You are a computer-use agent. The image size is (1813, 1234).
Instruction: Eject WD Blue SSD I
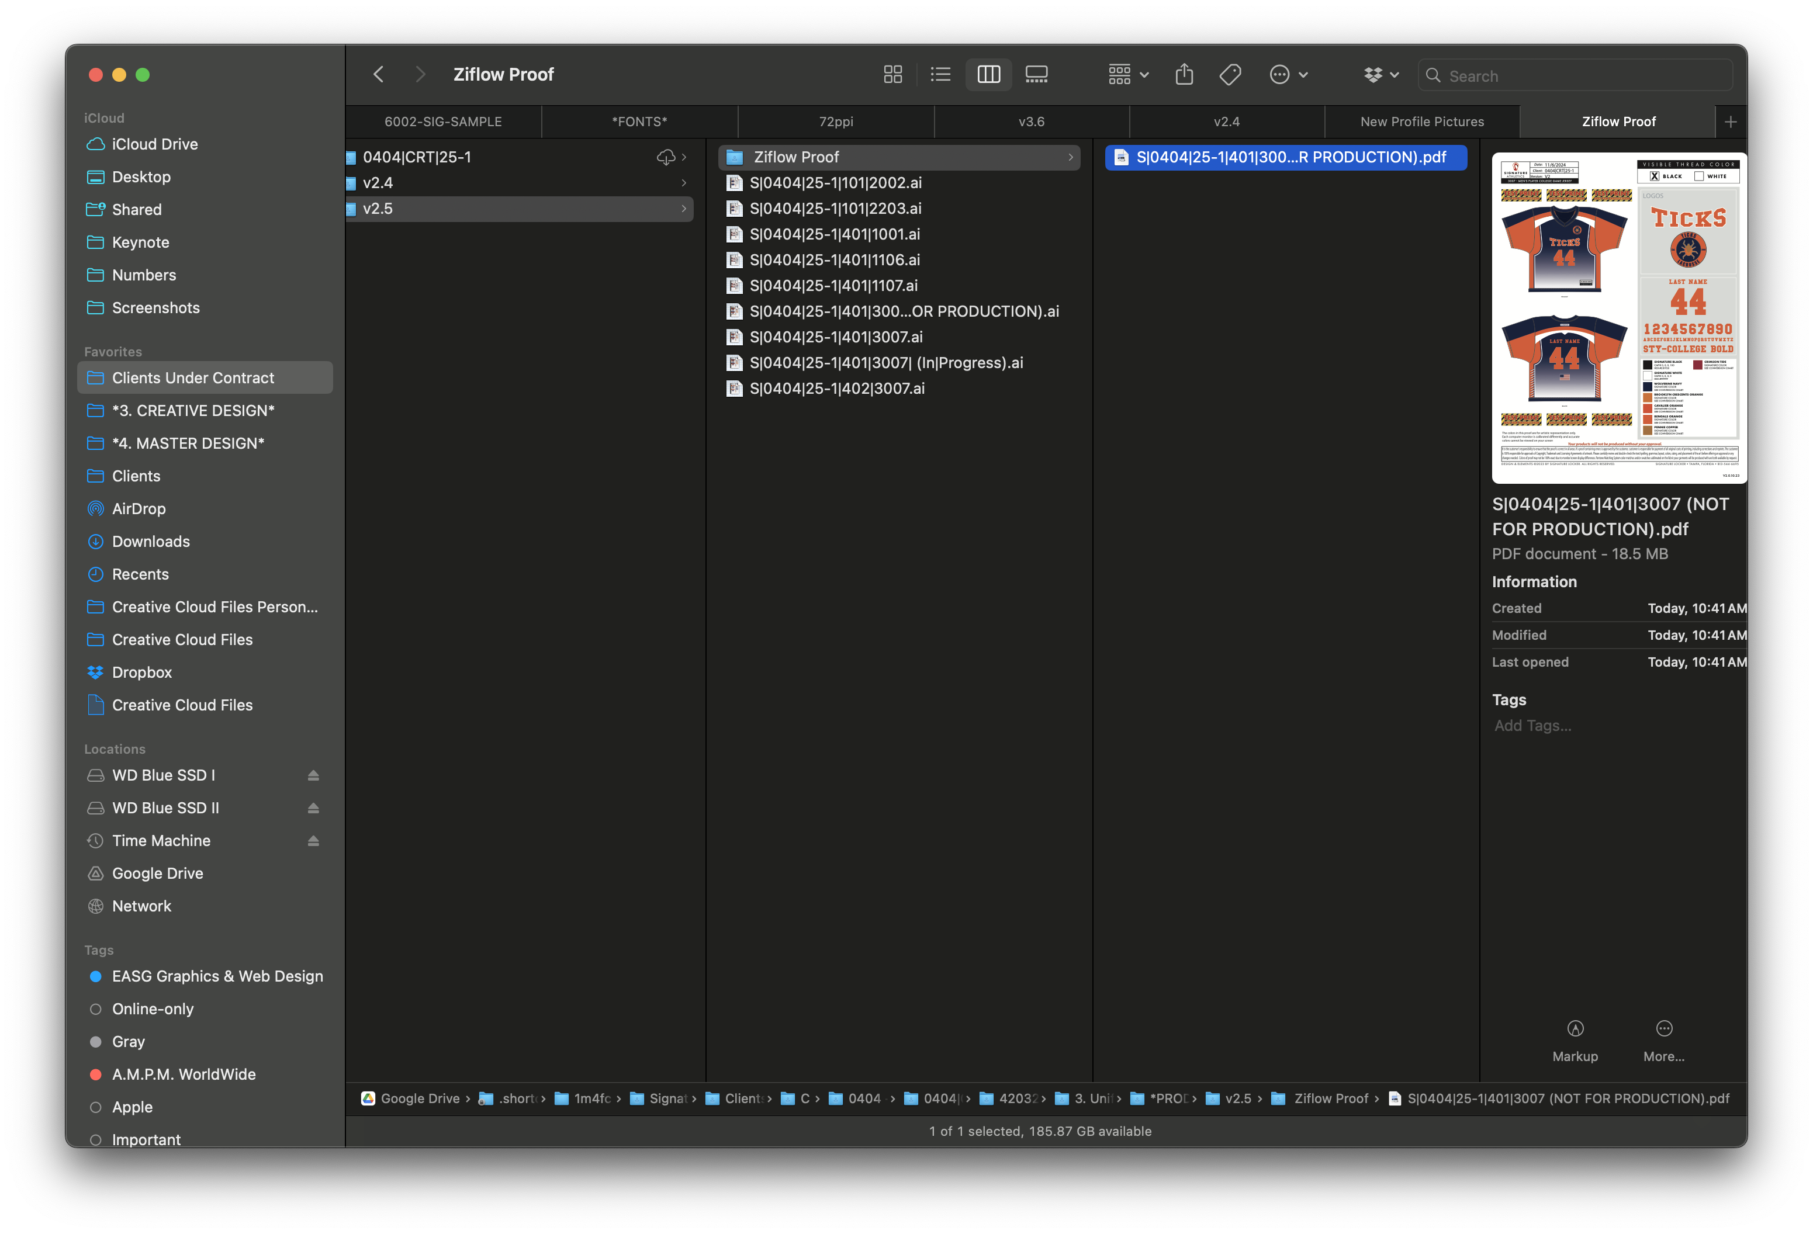313,775
